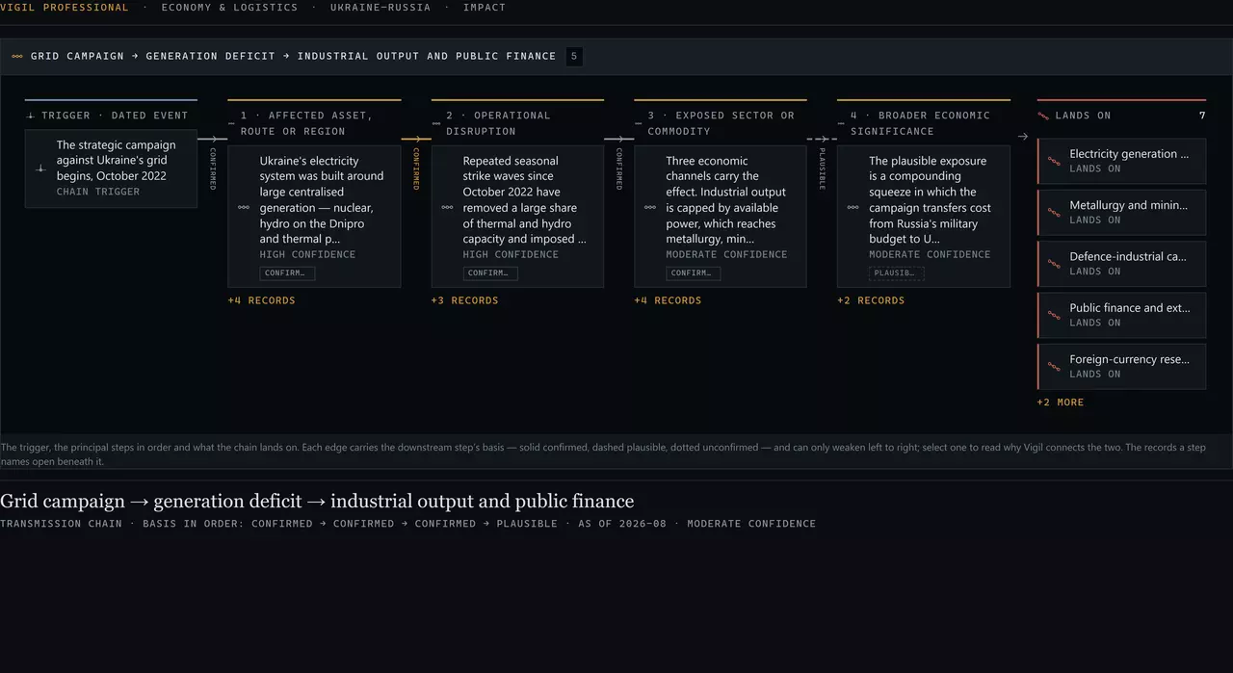Screen dimensions: 1233x673
Task: Click the dashed Plausible tag in step 4 card
Action: [x=897, y=273]
